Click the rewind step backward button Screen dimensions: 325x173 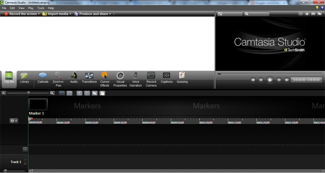(261, 80)
